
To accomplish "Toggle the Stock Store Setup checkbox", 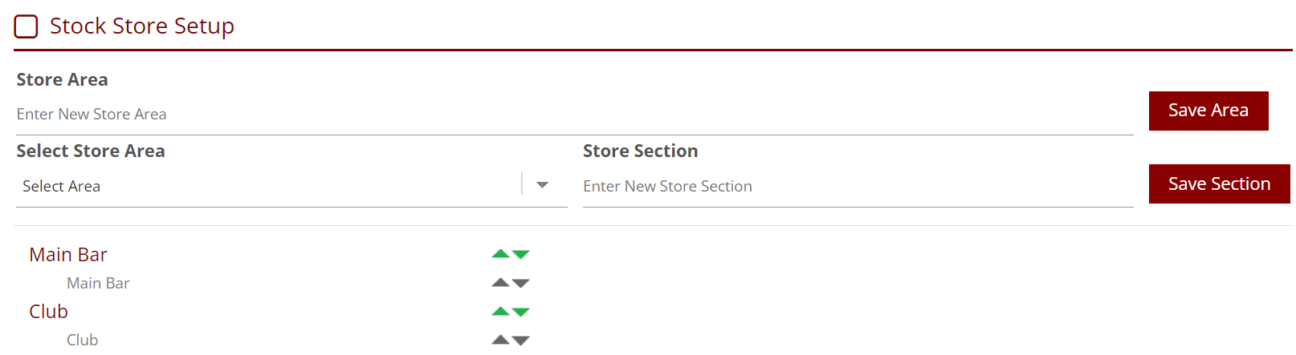I will pyautogui.click(x=26, y=26).
